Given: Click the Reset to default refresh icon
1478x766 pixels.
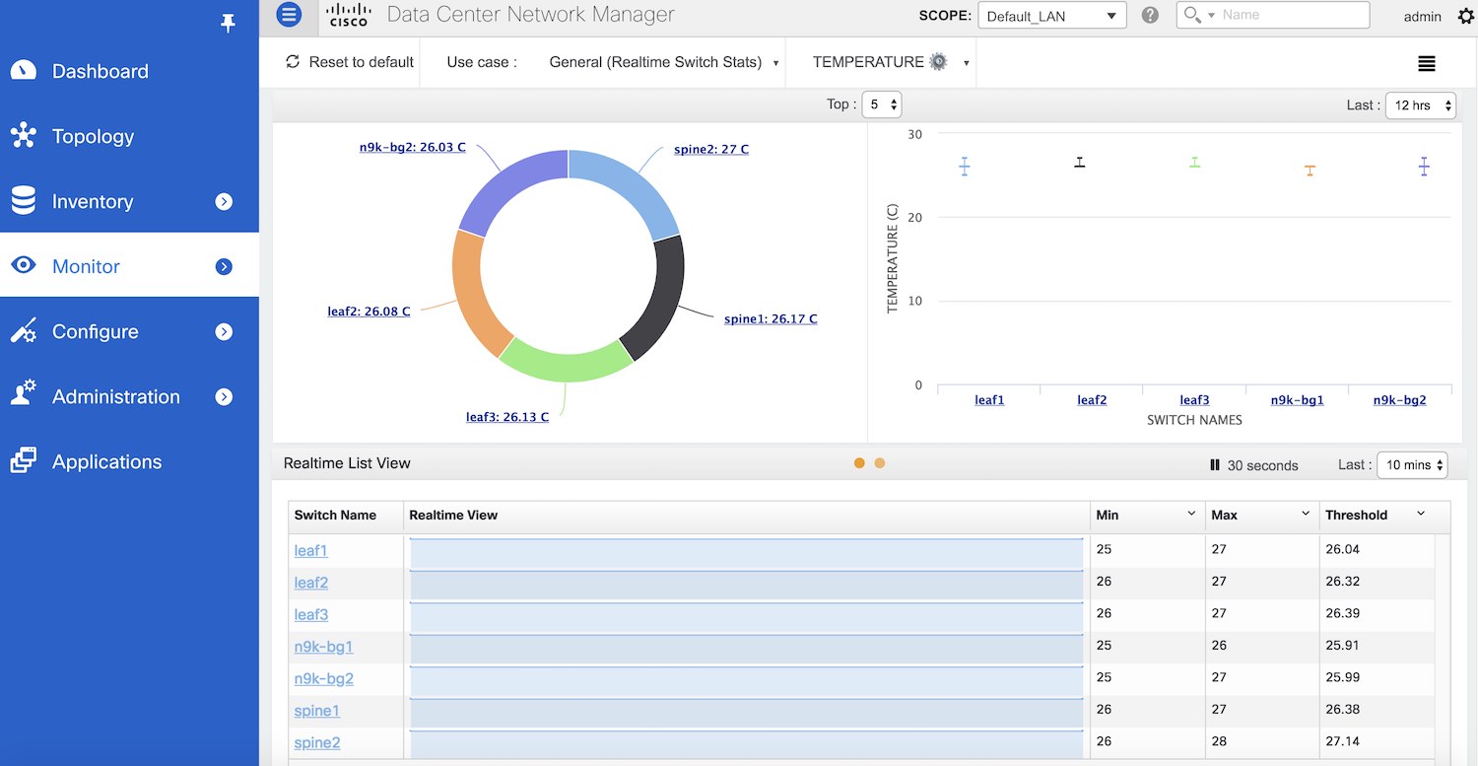Looking at the screenshot, I should pos(293,62).
